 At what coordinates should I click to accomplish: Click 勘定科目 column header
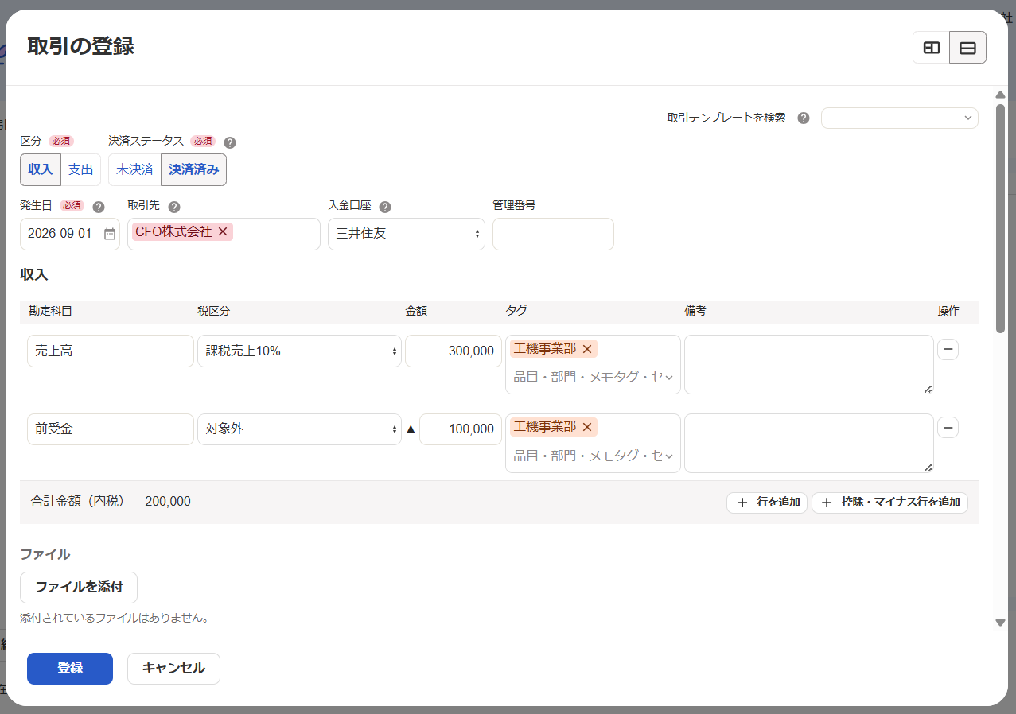coord(50,311)
